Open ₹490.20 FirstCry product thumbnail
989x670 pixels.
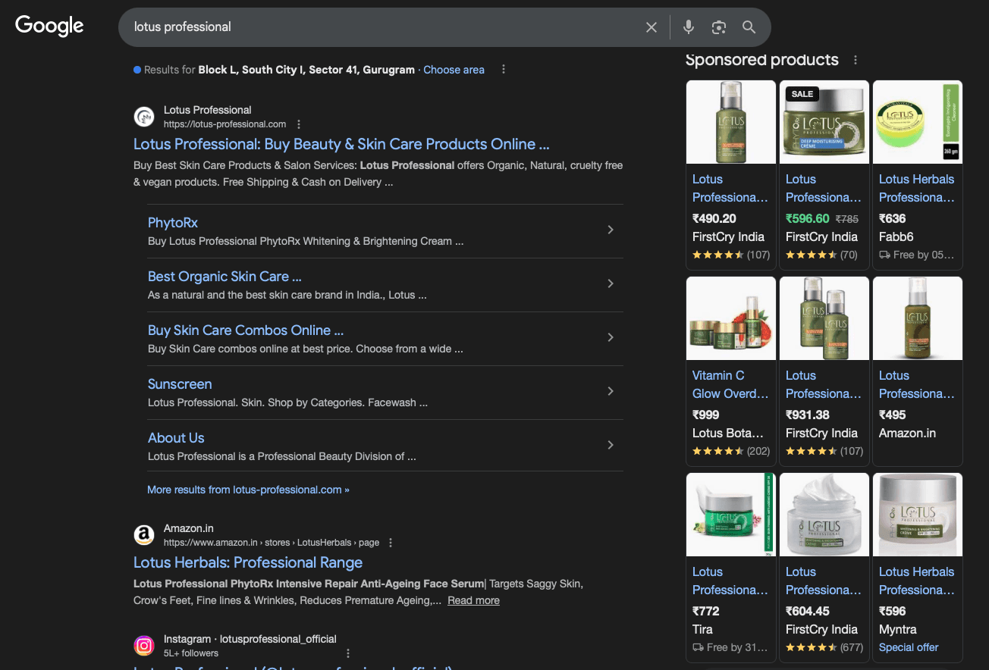tap(731, 122)
